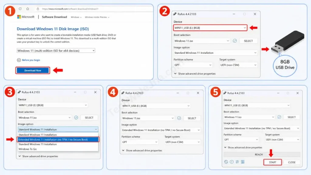Viewport: 311px width, 175px height.
Task: Open Image option dropdown in step 4 Rufus
Action: point(161,130)
